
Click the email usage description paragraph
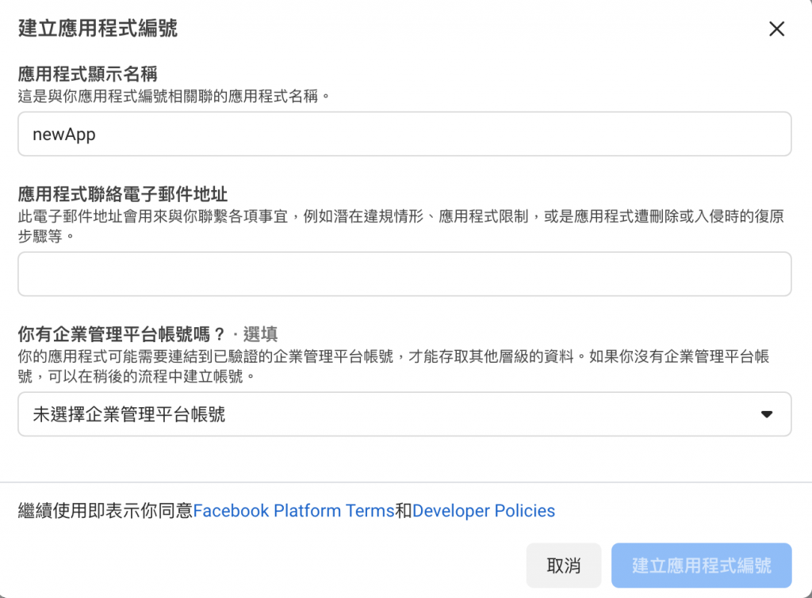[x=401, y=226]
